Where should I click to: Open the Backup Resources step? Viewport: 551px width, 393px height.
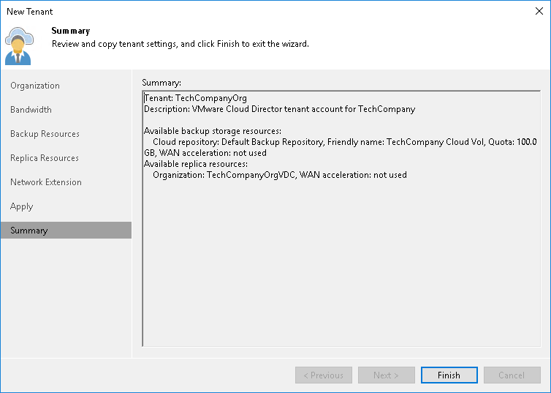pyautogui.click(x=45, y=134)
